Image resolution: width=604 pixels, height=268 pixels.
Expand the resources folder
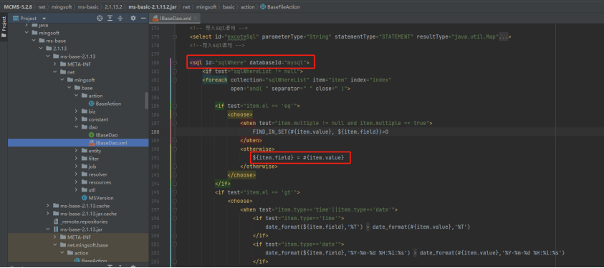tap(76, 182)
